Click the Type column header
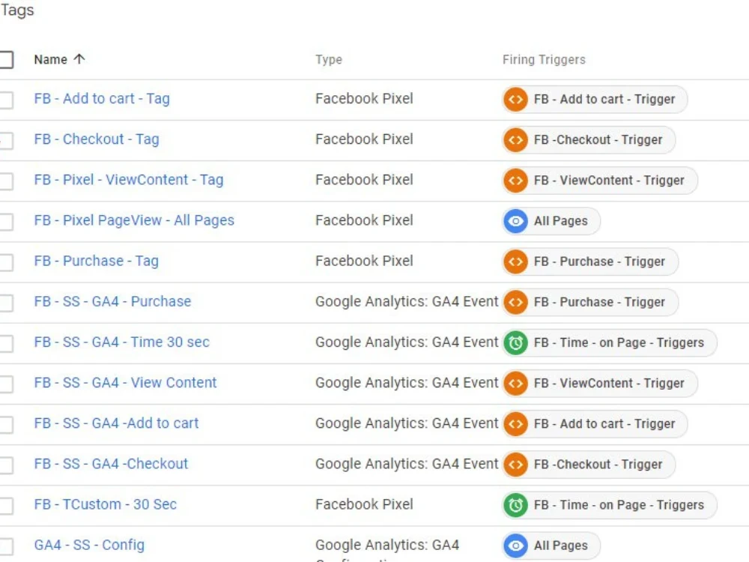The width and height of the screenshot is (749, 562). click(328, 60)
